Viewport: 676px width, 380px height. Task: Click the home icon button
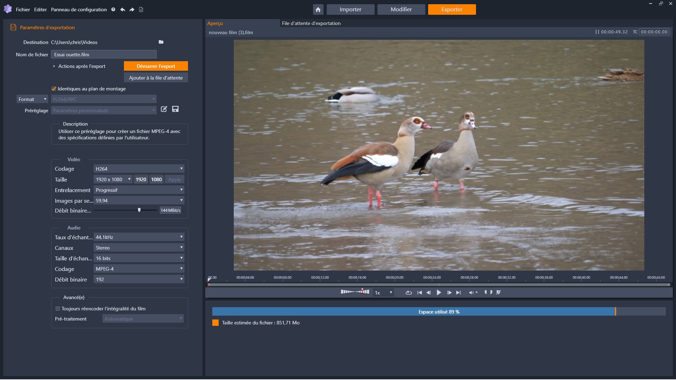tap(318, 9)
